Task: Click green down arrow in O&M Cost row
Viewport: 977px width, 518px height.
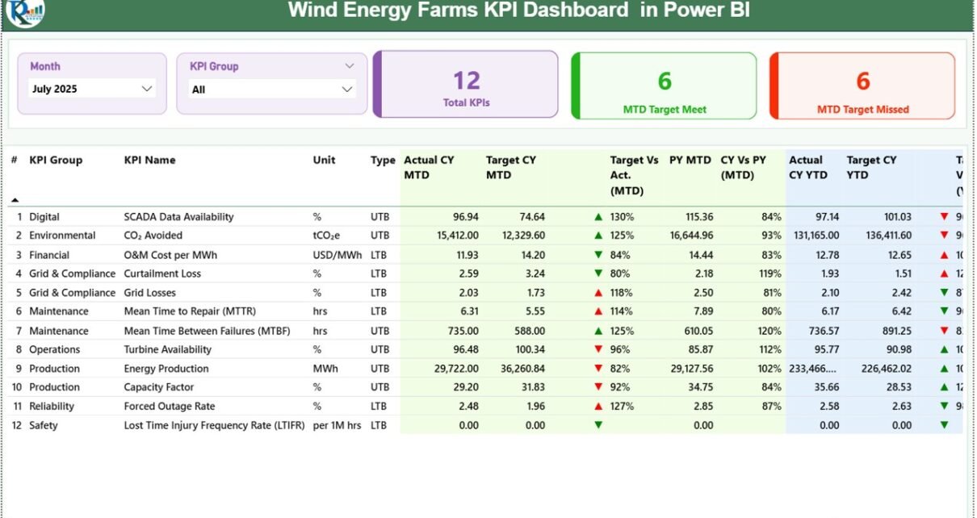Action: pos(598,255)
